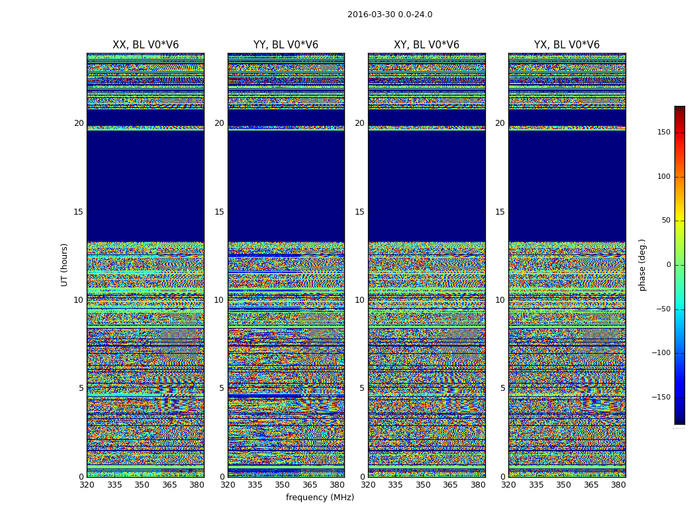The image size is (695, 530).
Task: Click inside the XY phase waterfall plot
Action: 426,265
